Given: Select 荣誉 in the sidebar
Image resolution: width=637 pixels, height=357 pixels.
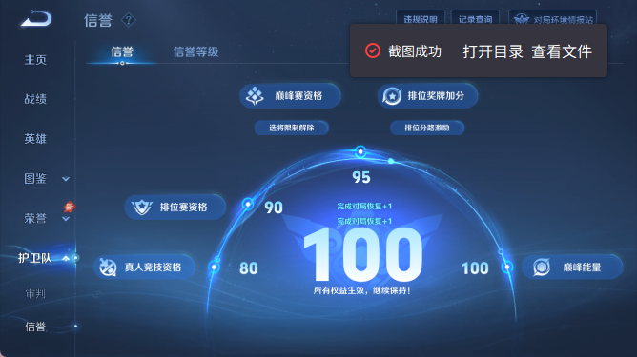Looking at the screenshot, I should point(35,218).
